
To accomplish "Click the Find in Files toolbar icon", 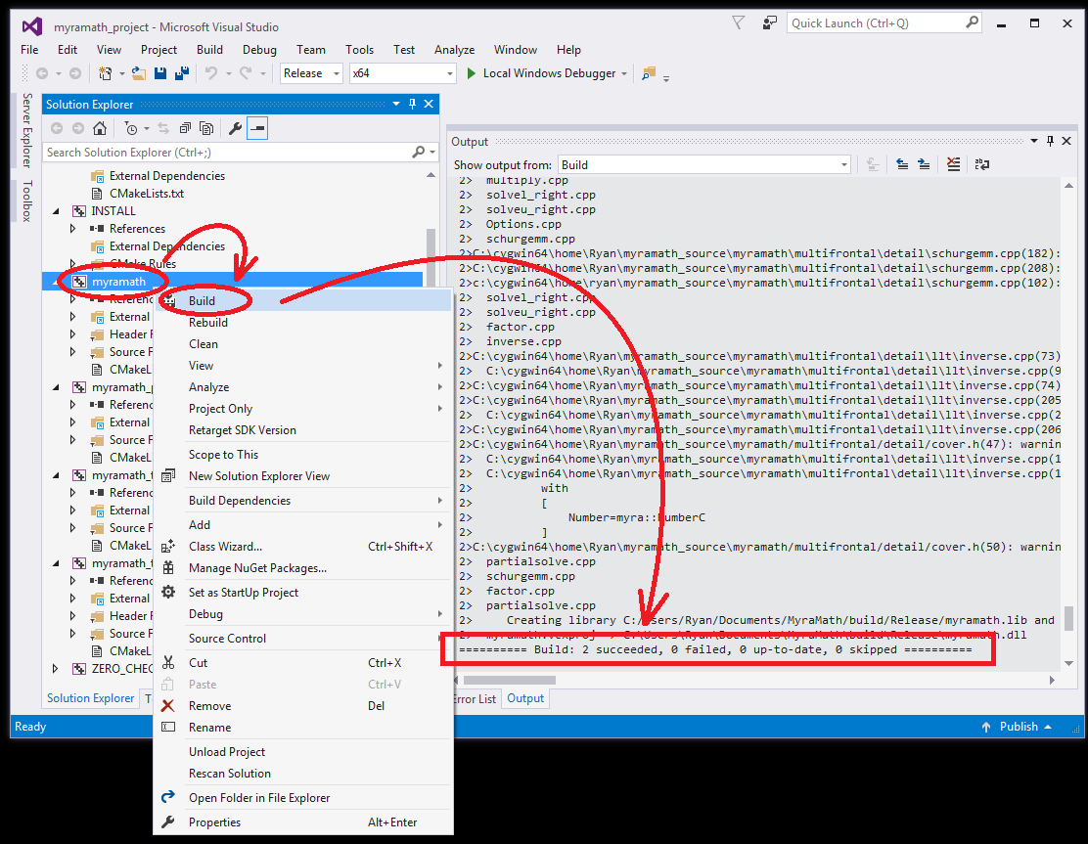I will [x=649, y=73].
